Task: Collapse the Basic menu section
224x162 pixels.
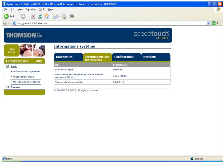Action: (x=7, y=66)
